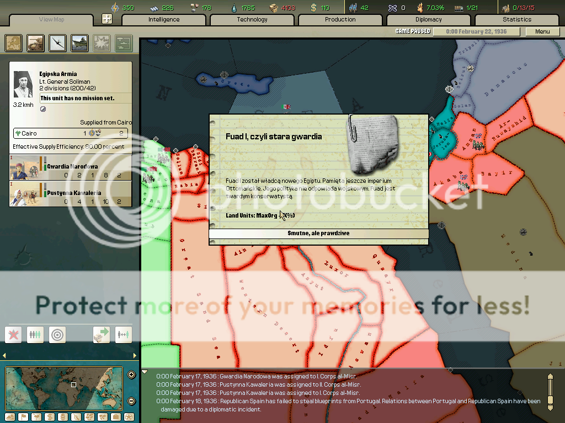The height and width of the screenshot is (423, 565).
Task: Click the strategic redeployment arrow icon
Action: point(102,334)
